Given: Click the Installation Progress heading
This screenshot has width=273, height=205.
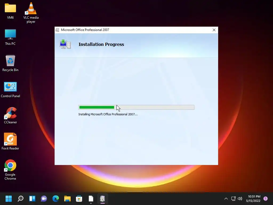Looking at the screenshot, I should pyautogui.click(x=101, y=44).
